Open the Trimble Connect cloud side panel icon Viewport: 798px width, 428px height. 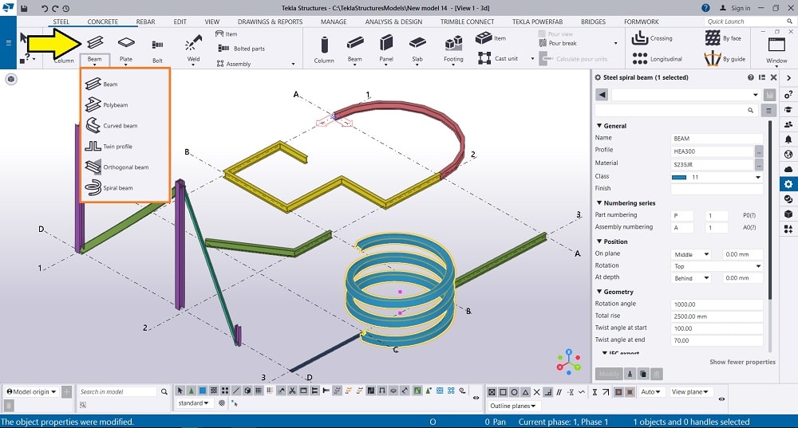788,169
